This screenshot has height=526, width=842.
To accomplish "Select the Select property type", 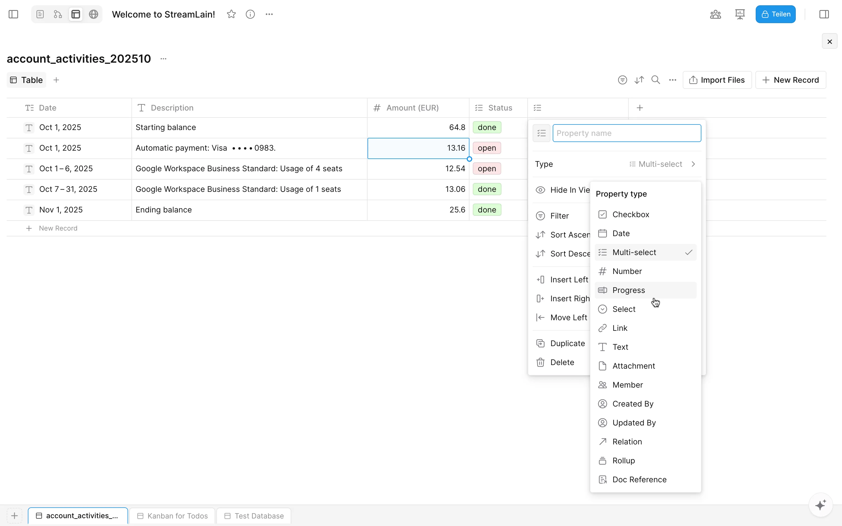I will pos(645,309).
